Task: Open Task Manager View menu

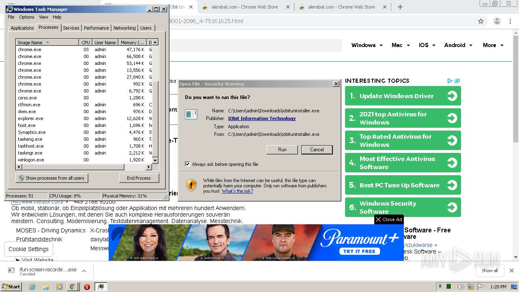Action: click(43, 17)
